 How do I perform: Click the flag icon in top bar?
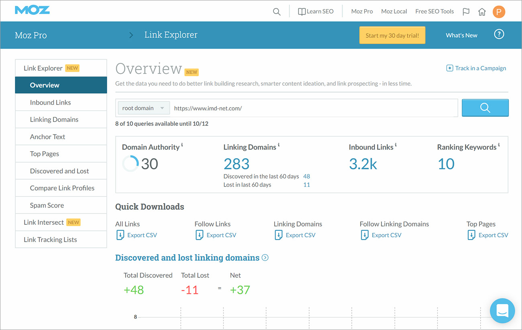pyautogui.click(x=466, y=12)
